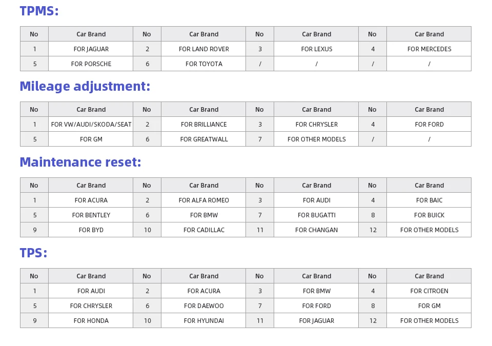492x346 pixels.
Task: Click the Mileage adjustment heading
Action: pyautogui.click(x=85, y=86)
